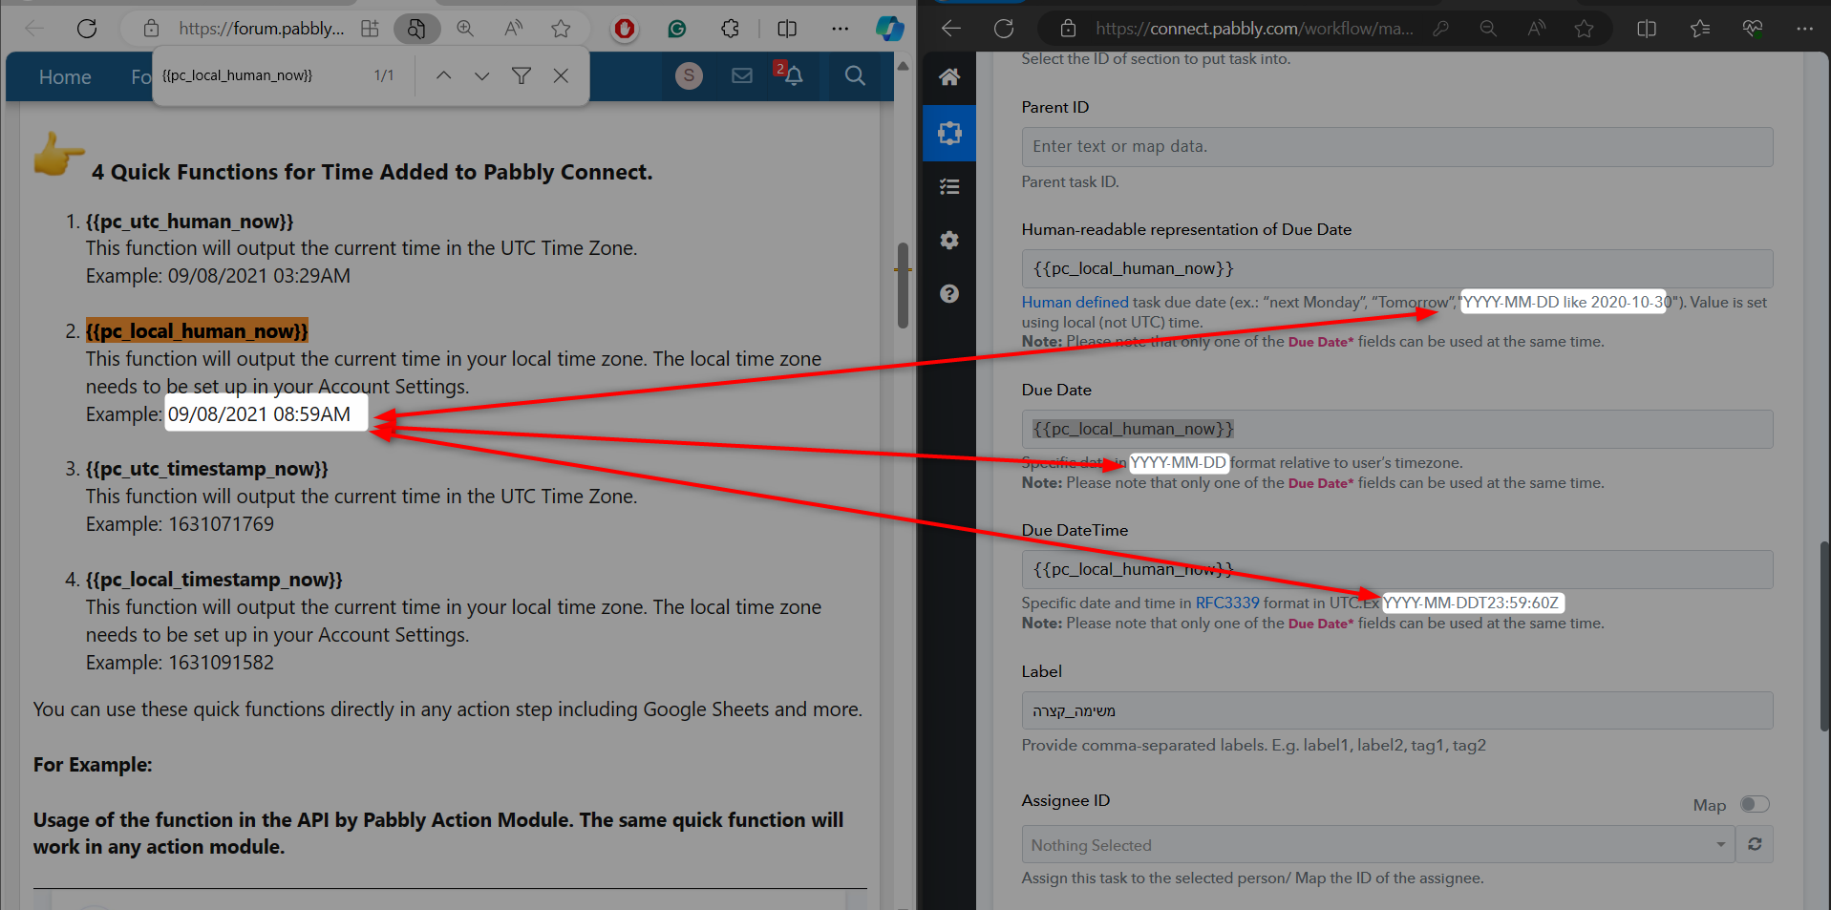Click the connect.pabbly.com address bar URL
1831x910 pixels.
[x=1254, y=29]
